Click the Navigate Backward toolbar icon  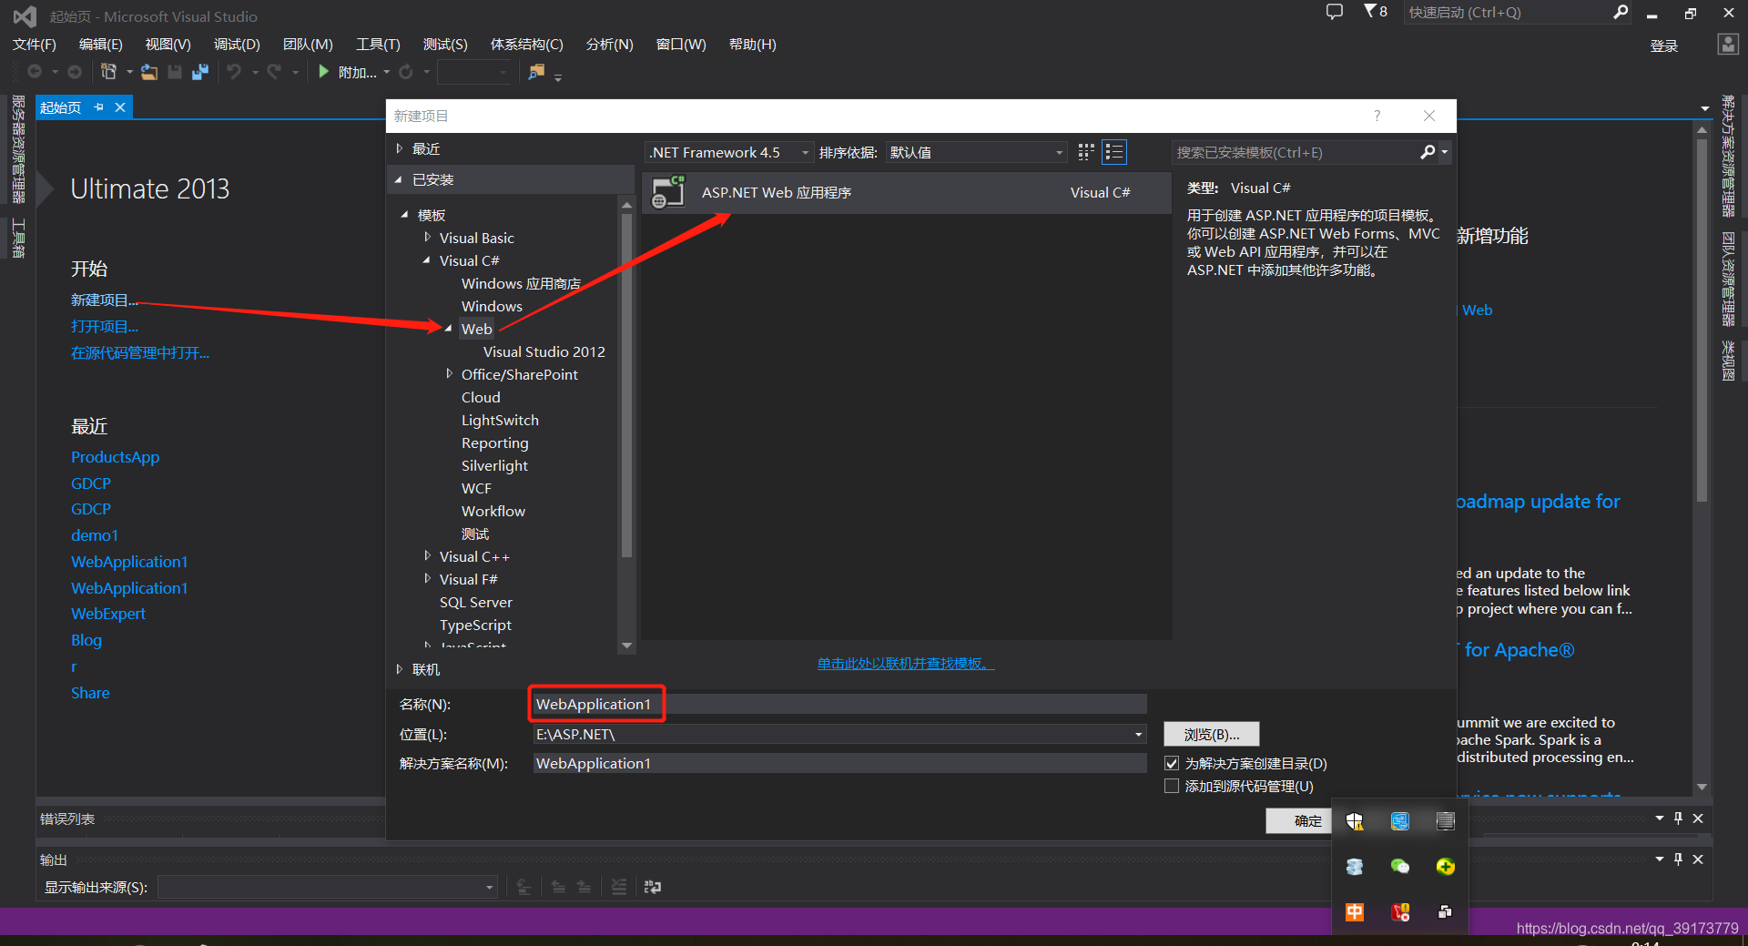pos(35,71)
